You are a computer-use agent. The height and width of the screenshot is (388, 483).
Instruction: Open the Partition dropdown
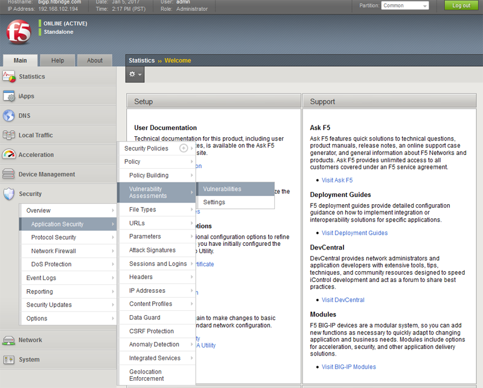[x=405, y=5]
